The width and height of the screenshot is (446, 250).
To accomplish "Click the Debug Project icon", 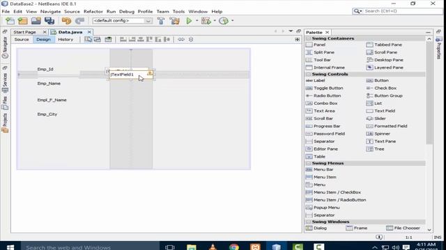I will click(x=206, y=21).
